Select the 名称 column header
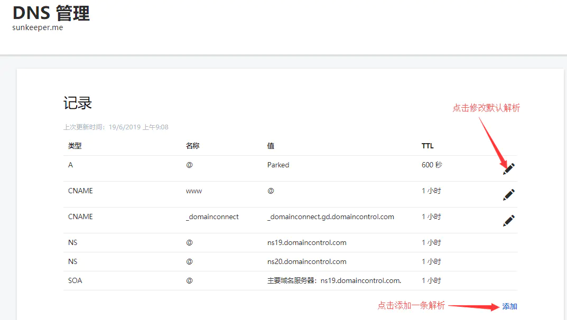567x320 pixels. (x=192, y=146)
